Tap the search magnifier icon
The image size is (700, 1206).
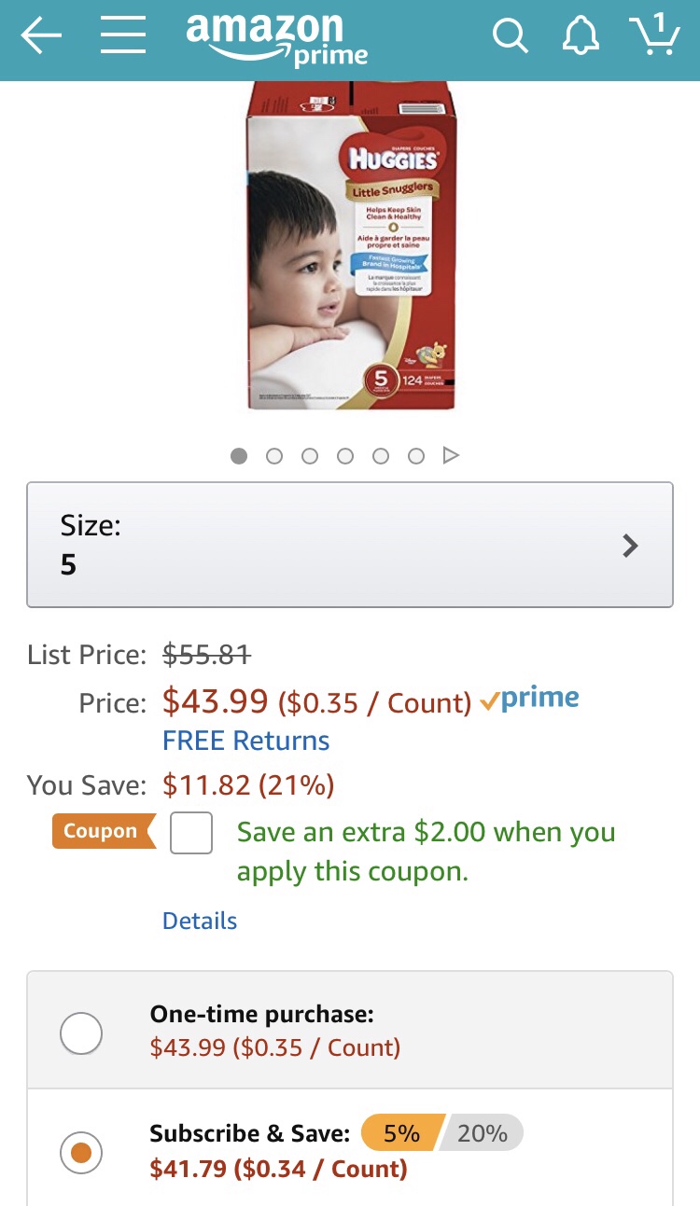pos(510,36)
